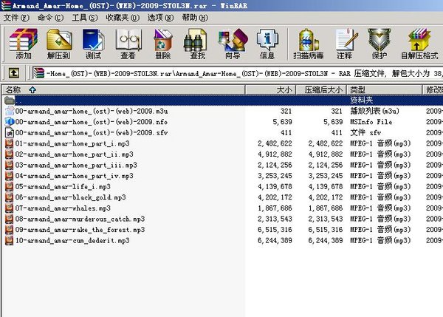443x317 pixels.
Task: Click the nfo file info icon
Action: 10,122
